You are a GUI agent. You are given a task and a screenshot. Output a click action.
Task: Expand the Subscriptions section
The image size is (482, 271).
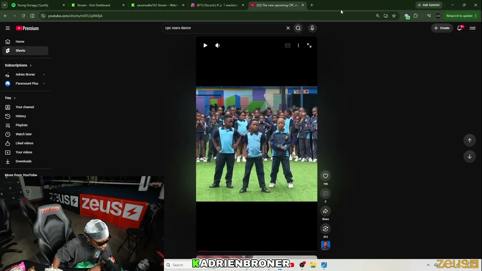click(18, 65)
